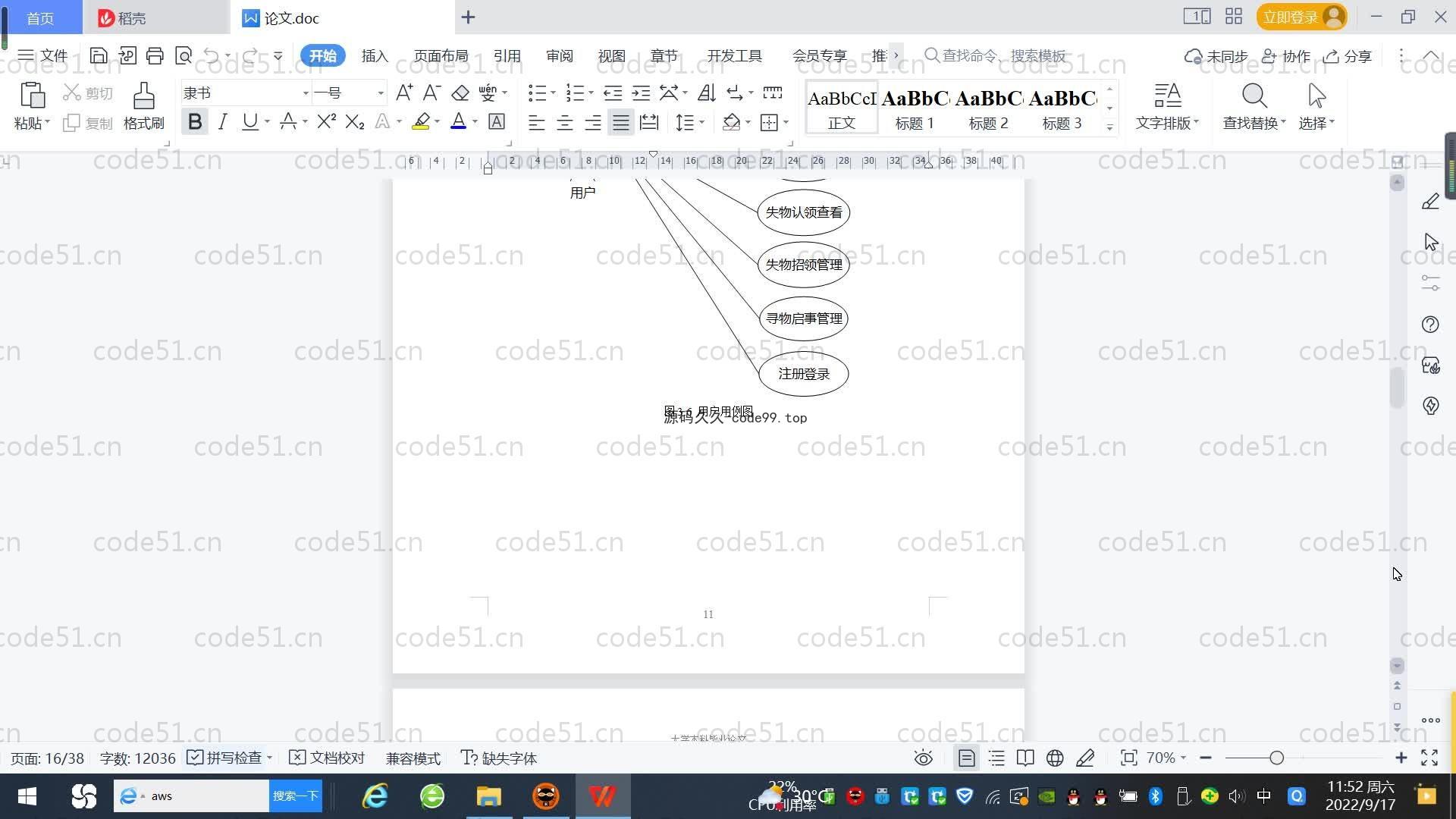
Task: Switch to the 稻壳 tab
Action: pyautogui.click(x=155, y=17)
